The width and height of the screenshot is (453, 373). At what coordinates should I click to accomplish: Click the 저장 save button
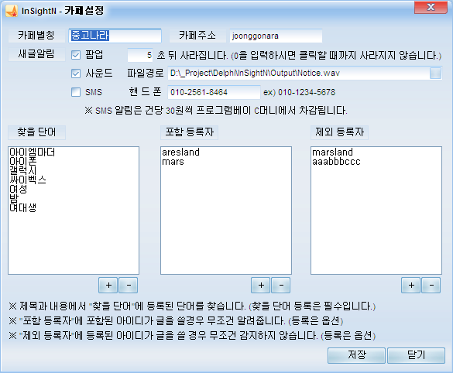356,355
